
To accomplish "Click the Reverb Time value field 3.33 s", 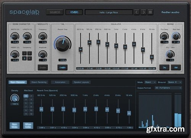I will 63,60.
